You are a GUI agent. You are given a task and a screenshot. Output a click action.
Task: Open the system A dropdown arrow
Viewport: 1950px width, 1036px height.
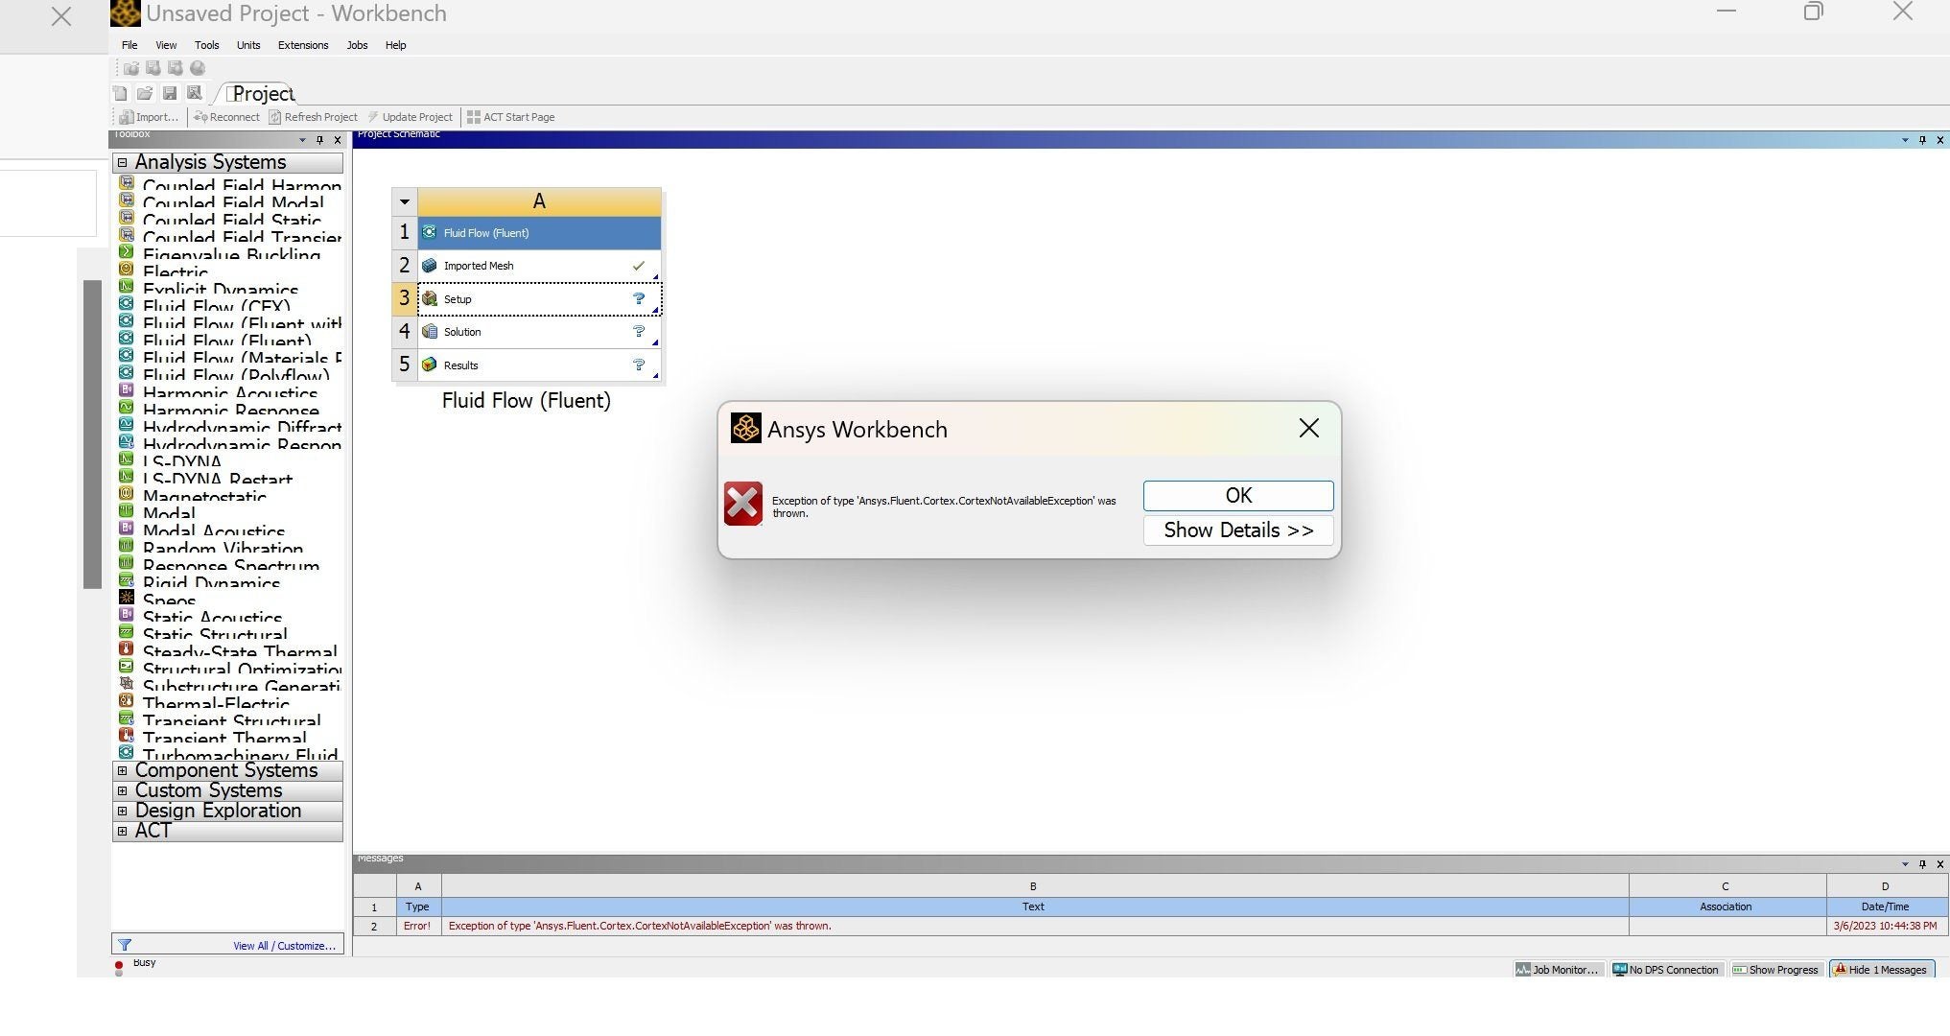pos(405,201)
